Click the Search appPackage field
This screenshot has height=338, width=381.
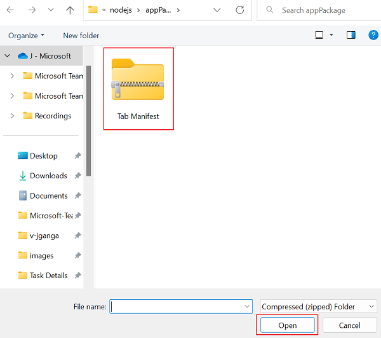tap(319, 10)
